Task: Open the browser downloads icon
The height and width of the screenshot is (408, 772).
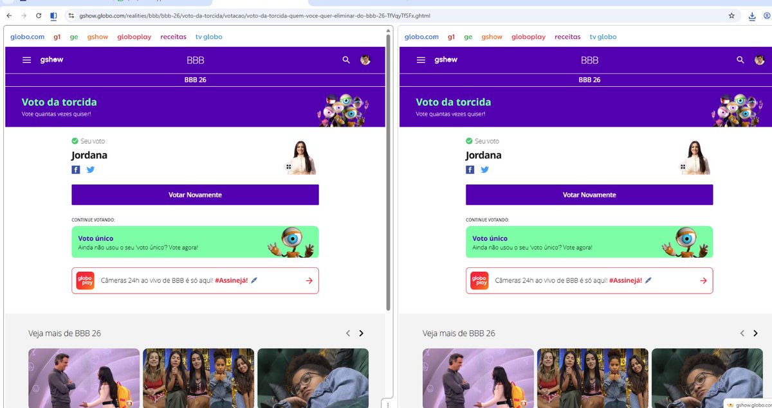Action: pos(752,15)
